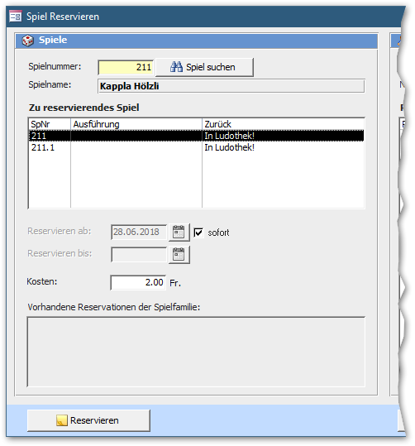
Task: Select highlighted game row 211
Action: tap(196, 136)
